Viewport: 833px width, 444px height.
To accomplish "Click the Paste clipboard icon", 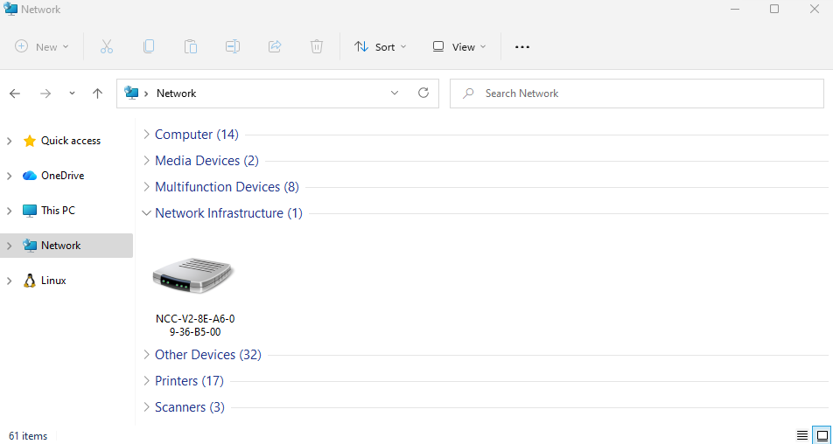I will pyautogui.click(x=191, y=46).
